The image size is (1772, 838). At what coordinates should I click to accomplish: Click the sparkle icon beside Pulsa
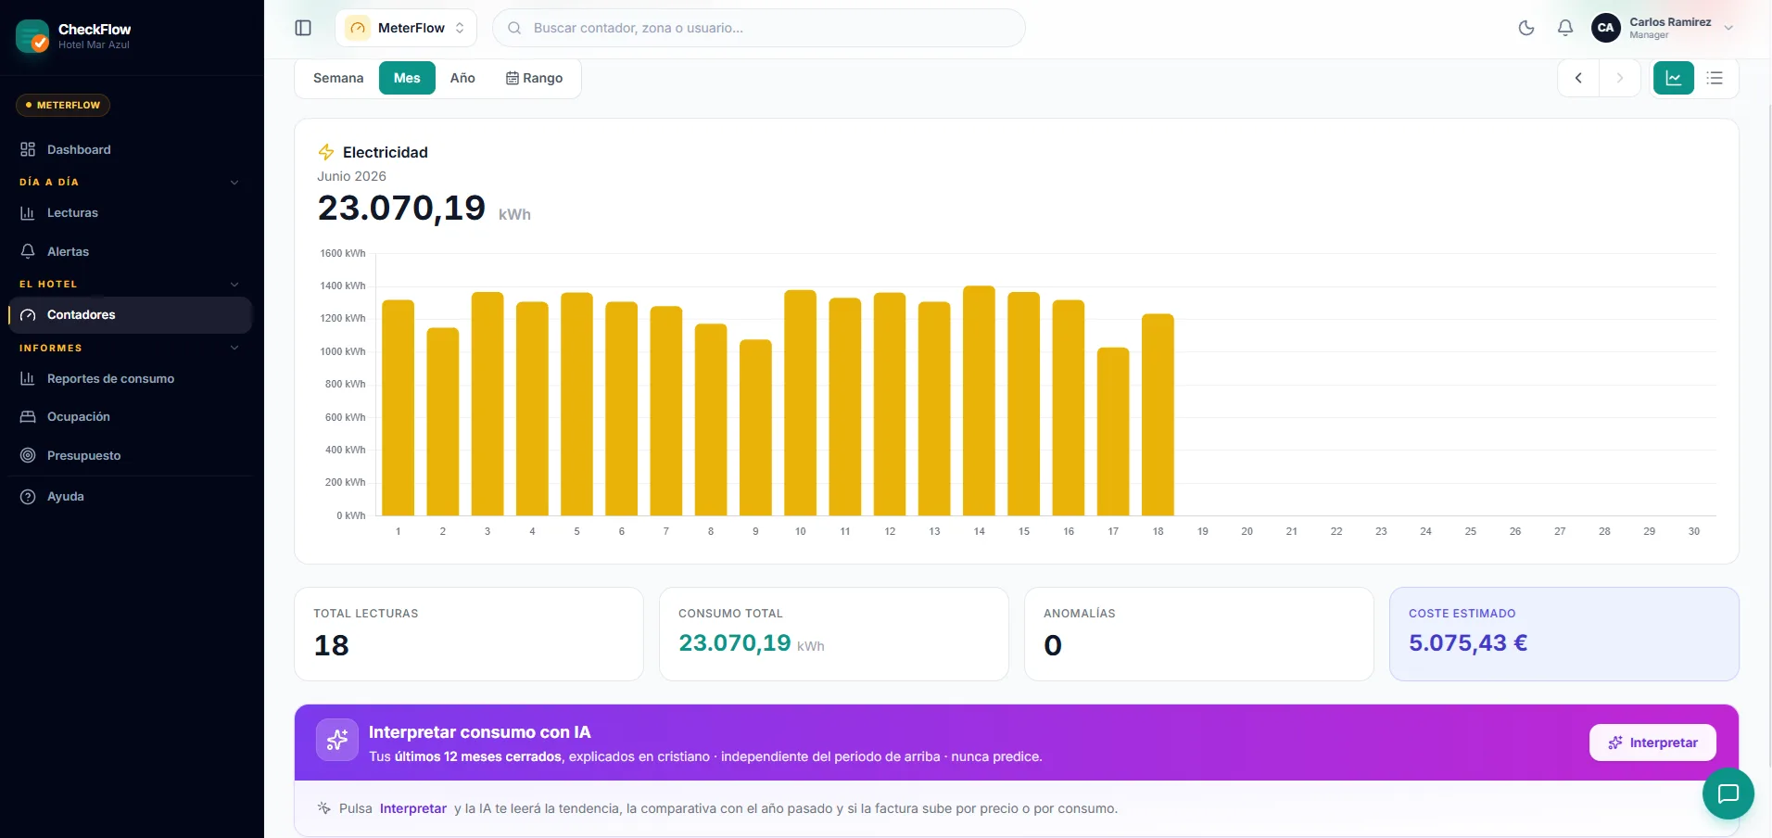324,808
